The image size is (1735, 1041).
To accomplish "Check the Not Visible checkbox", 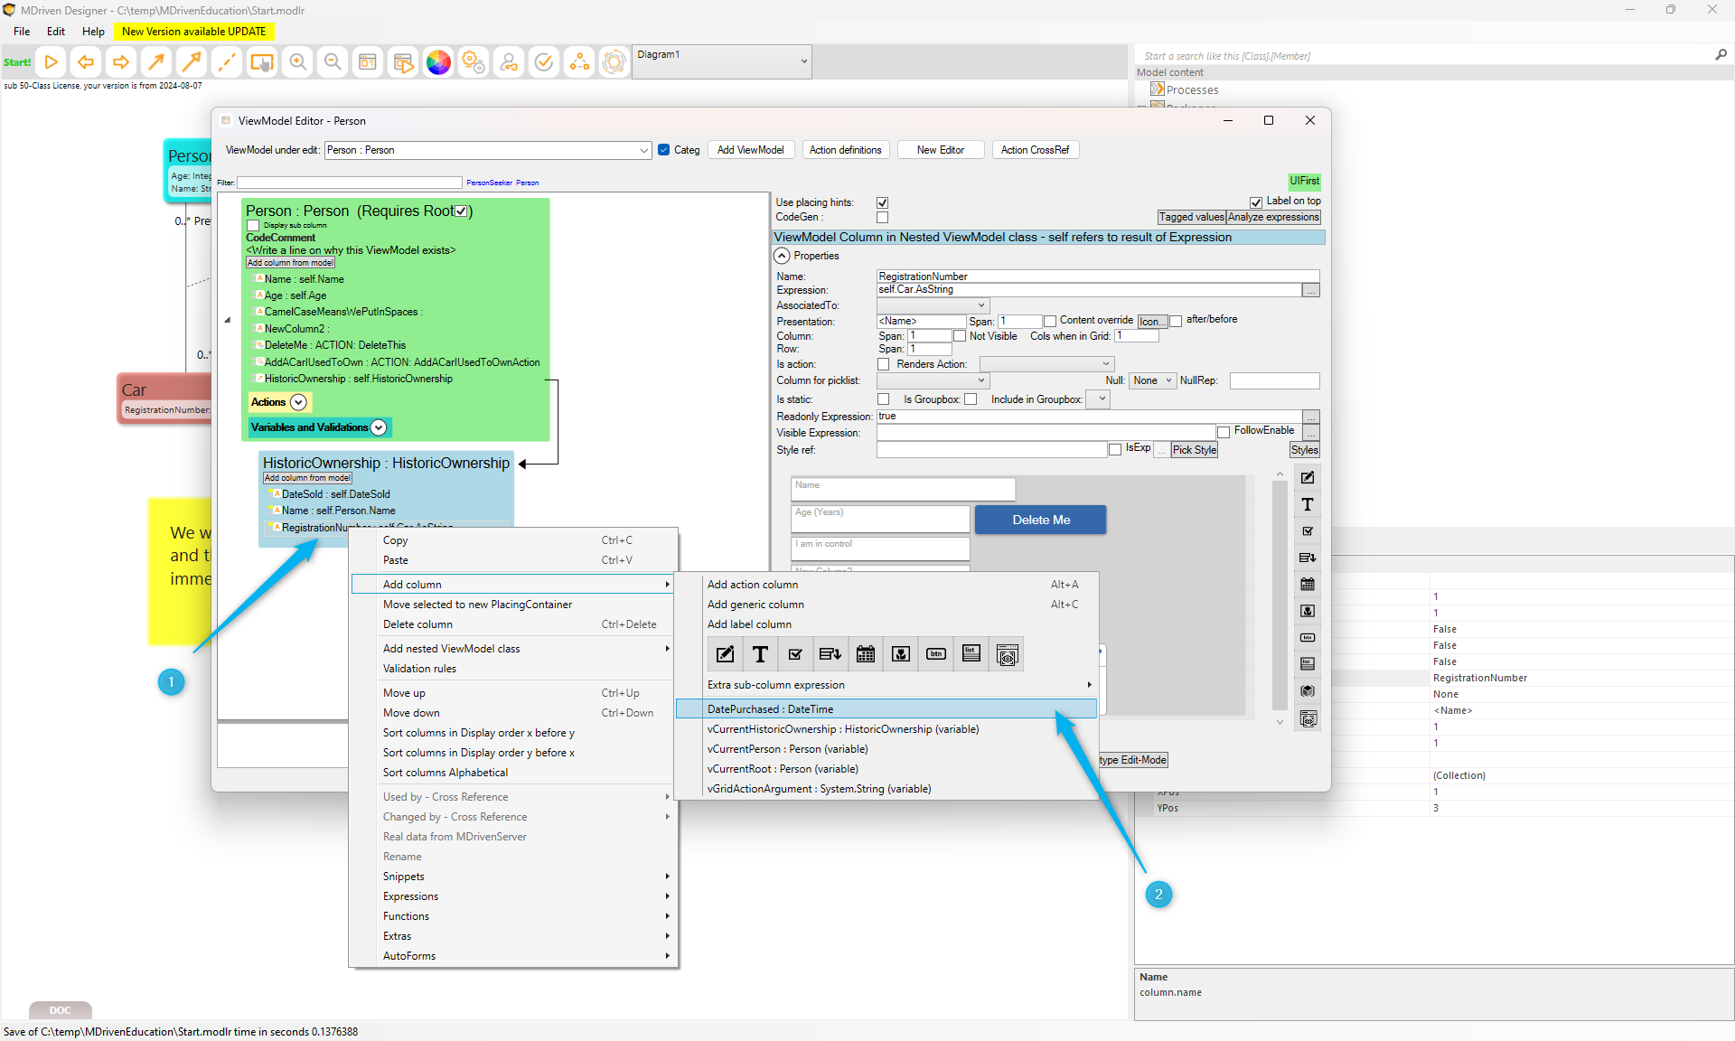I will (x=960, y=336).
